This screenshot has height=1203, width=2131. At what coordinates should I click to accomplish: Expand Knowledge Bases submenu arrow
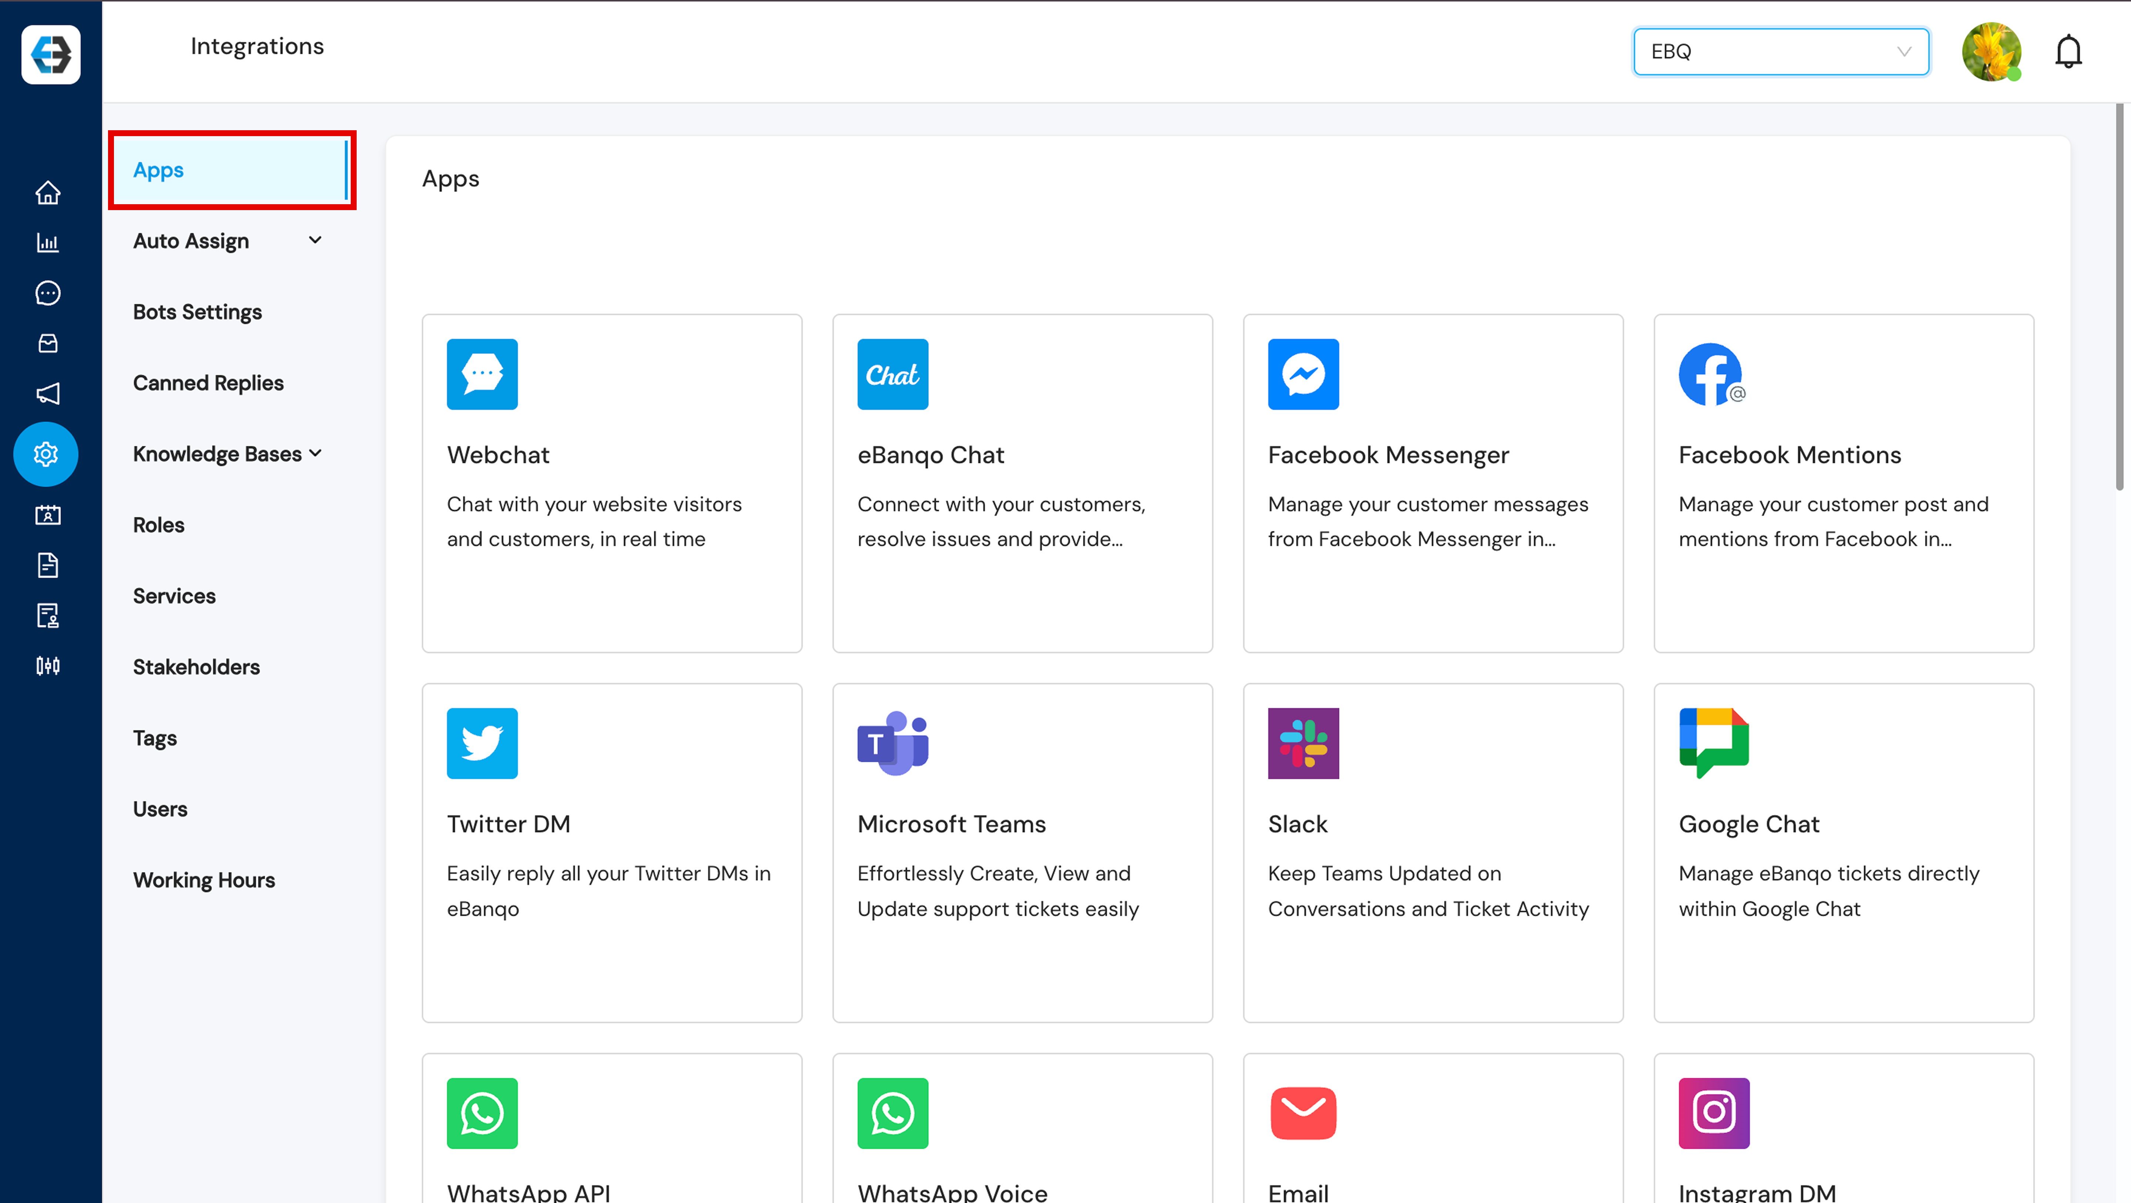click(315, 454)
